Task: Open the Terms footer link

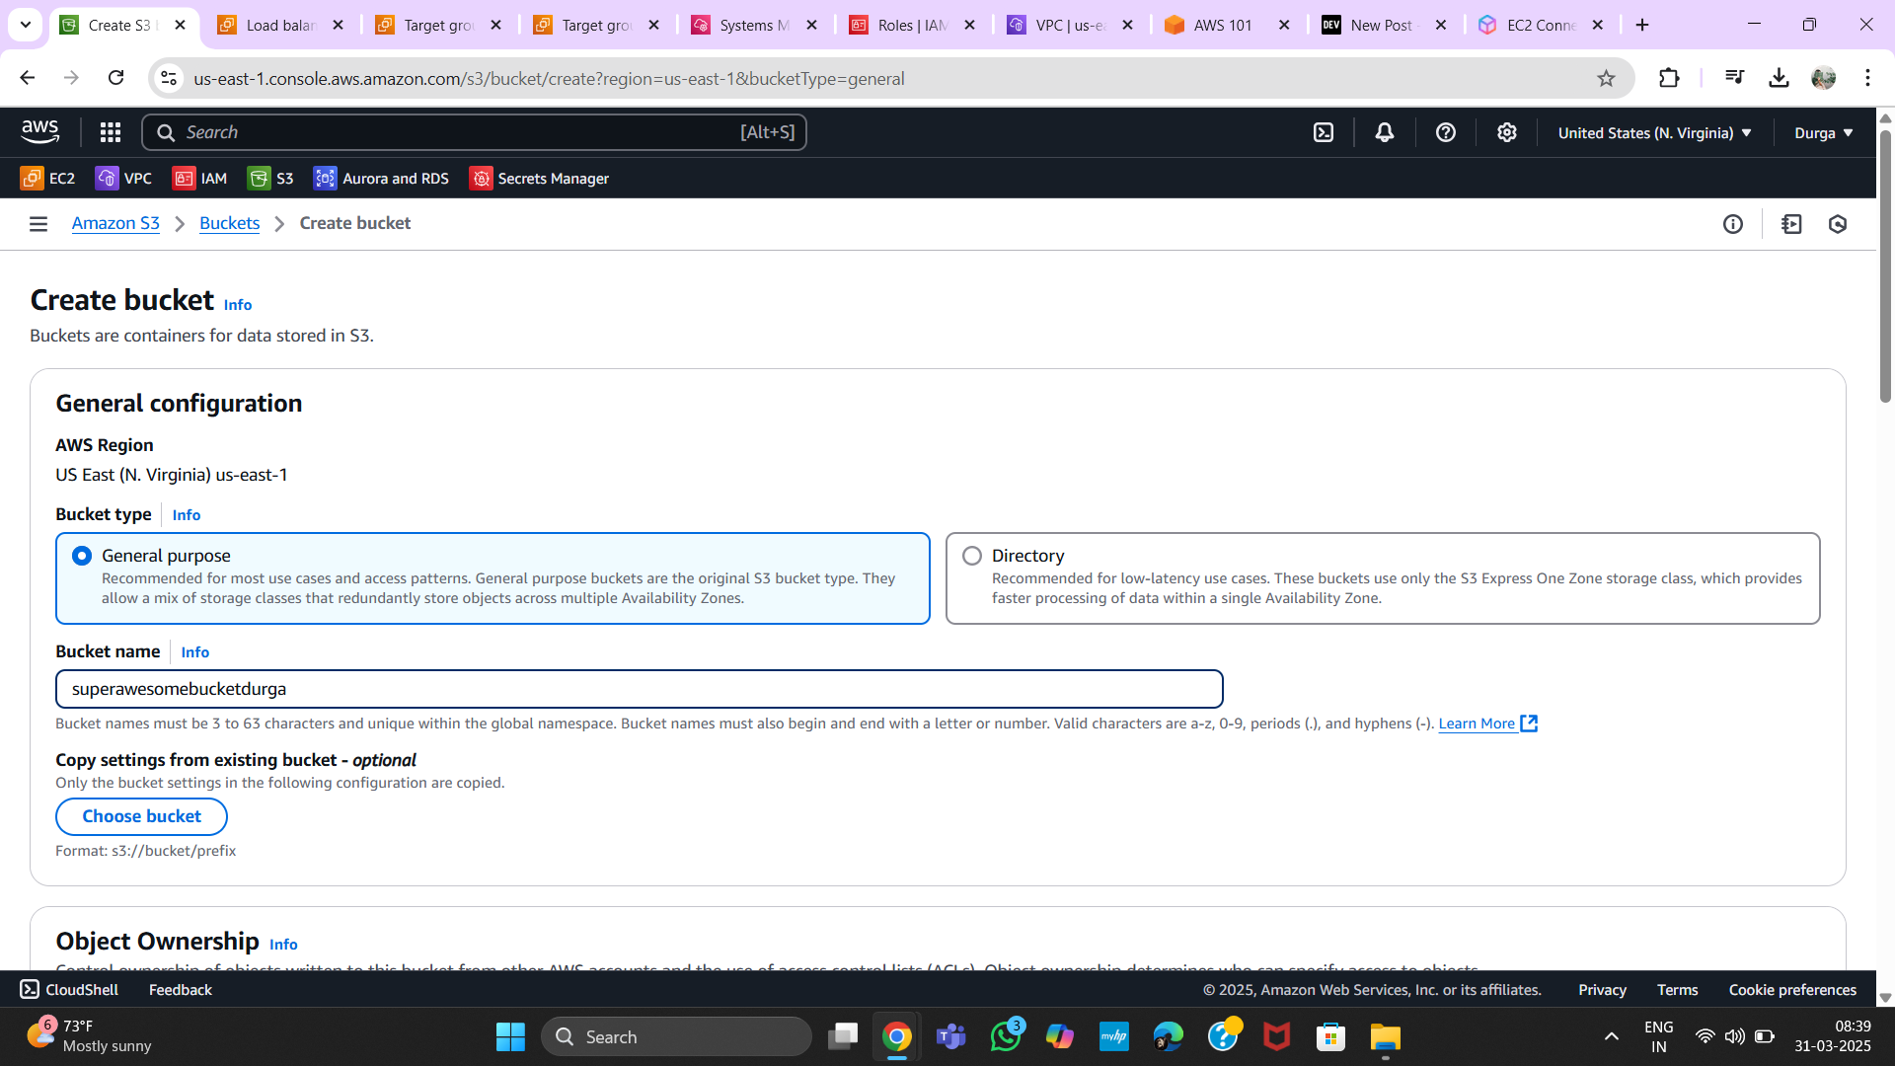Action: [x=1677, y=989]
